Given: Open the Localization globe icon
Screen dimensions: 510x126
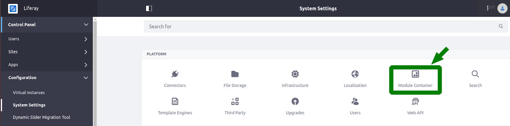Looking at the screenshot, I should pos(355,74).
